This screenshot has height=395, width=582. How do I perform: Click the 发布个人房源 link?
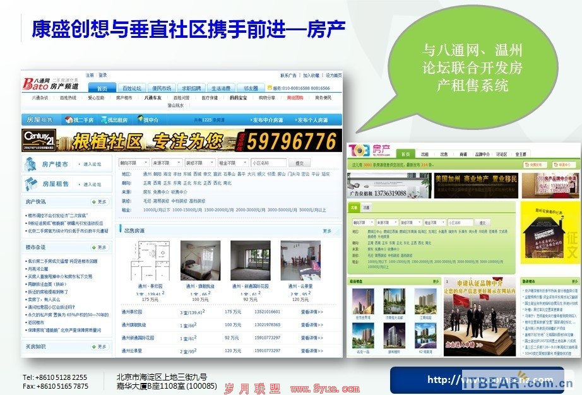[x=312, y=120]
